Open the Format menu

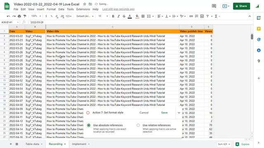coord(51,9)
